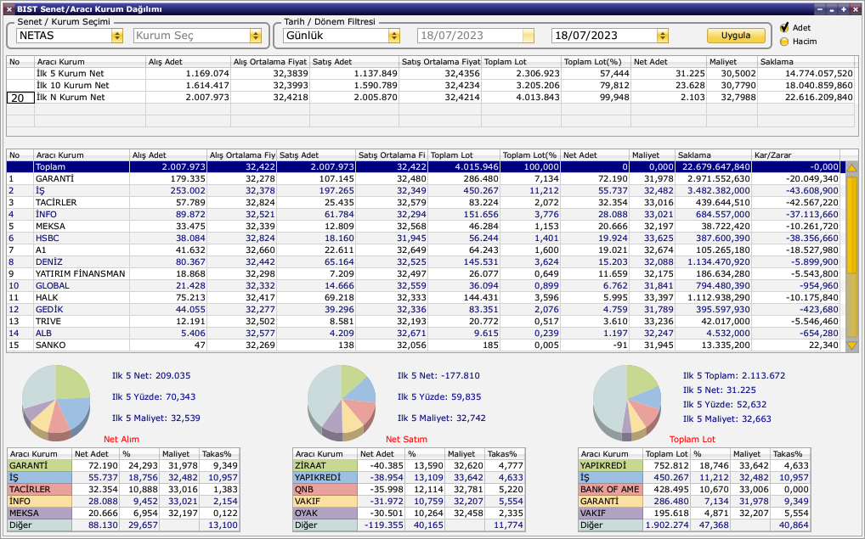This screenshot has width=865, height=539.
Task: Select the Hacim radio option
Action: pyautogui.click(x=784, y=42)
